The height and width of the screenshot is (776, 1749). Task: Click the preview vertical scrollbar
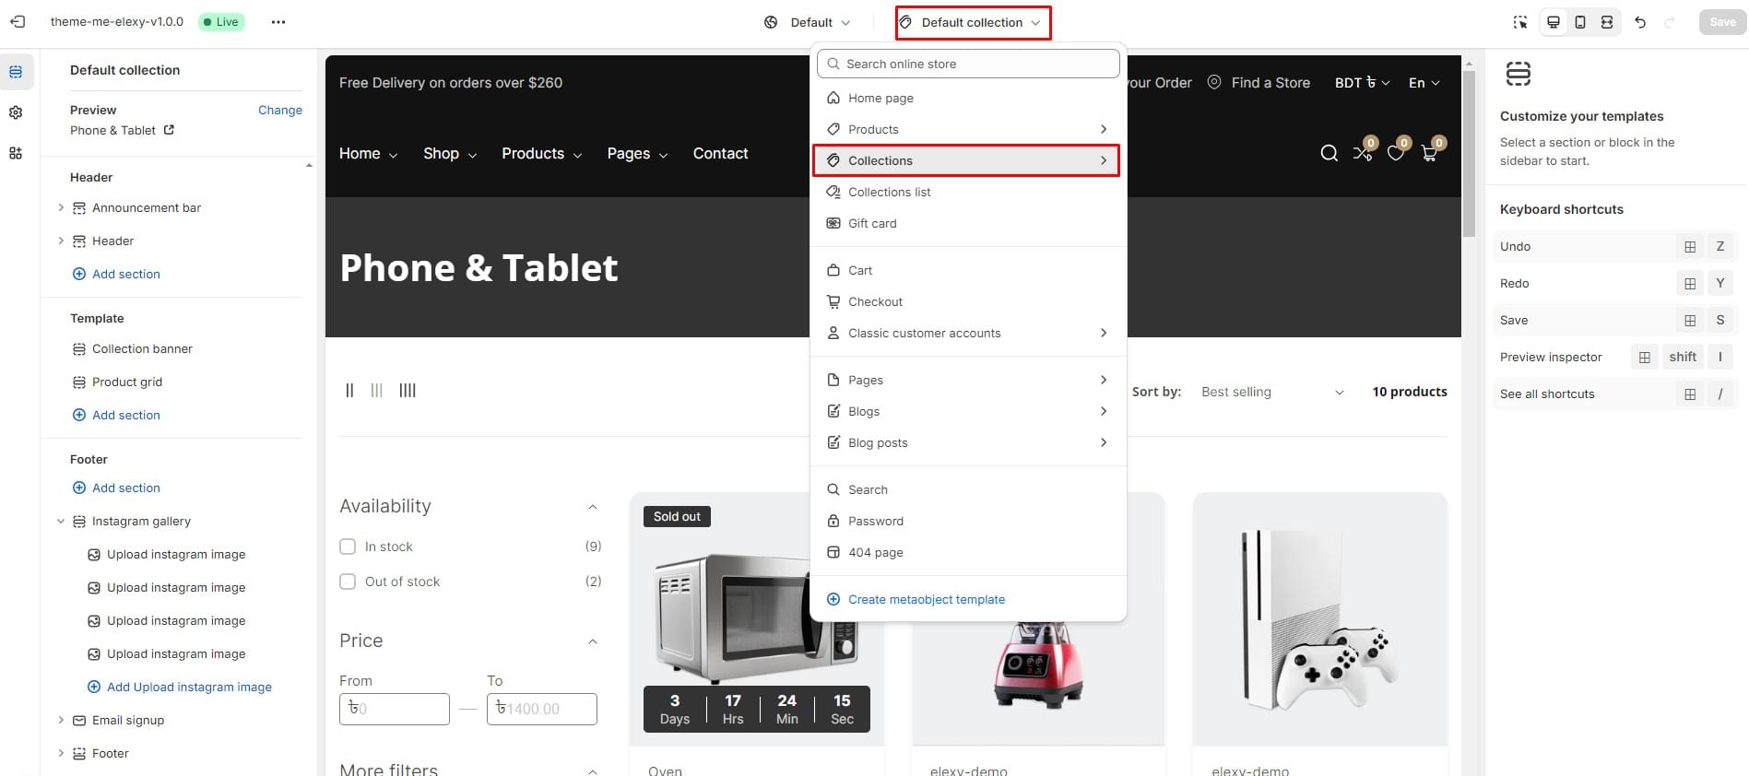point(1470,154)
